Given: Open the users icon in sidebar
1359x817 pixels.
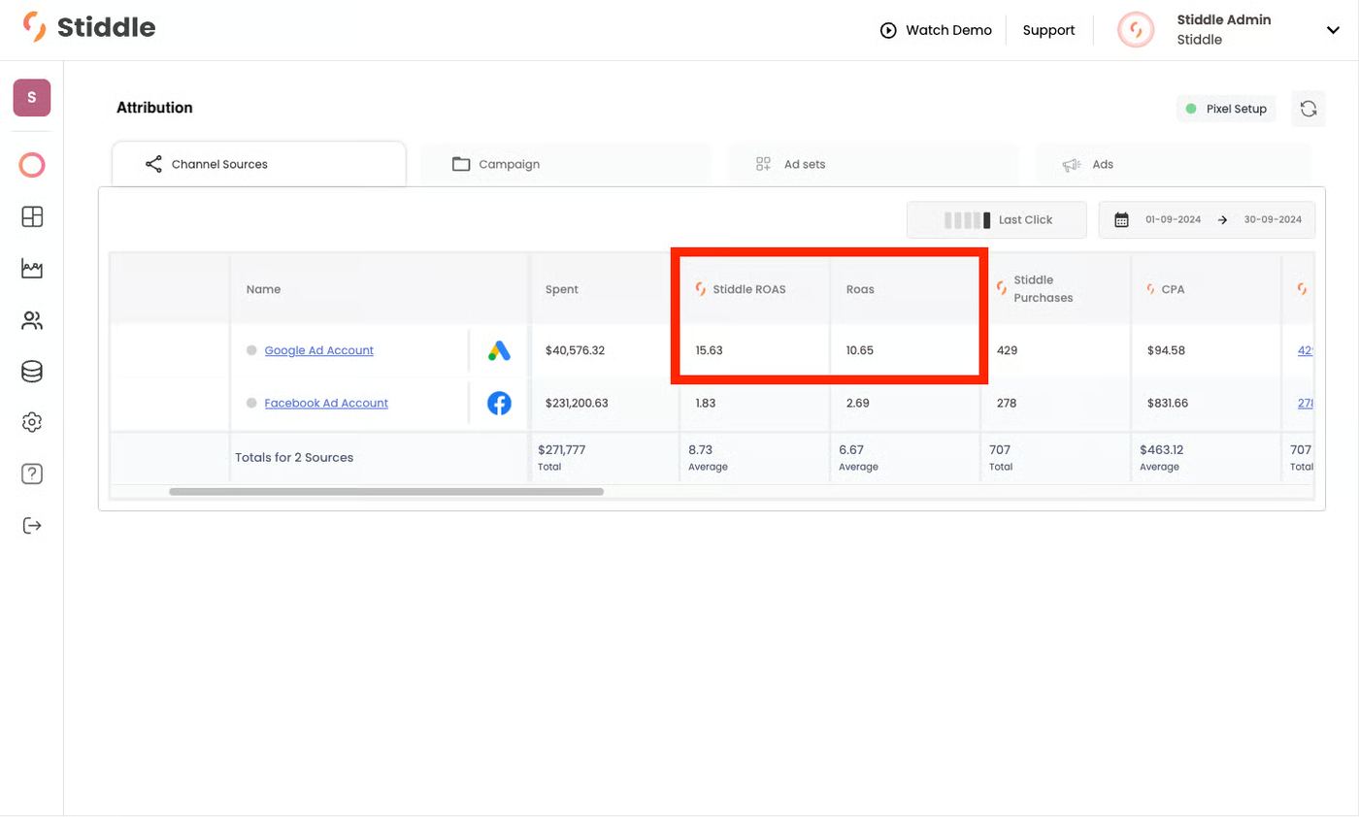Looking at the screenshot, I should pos(32,320).
